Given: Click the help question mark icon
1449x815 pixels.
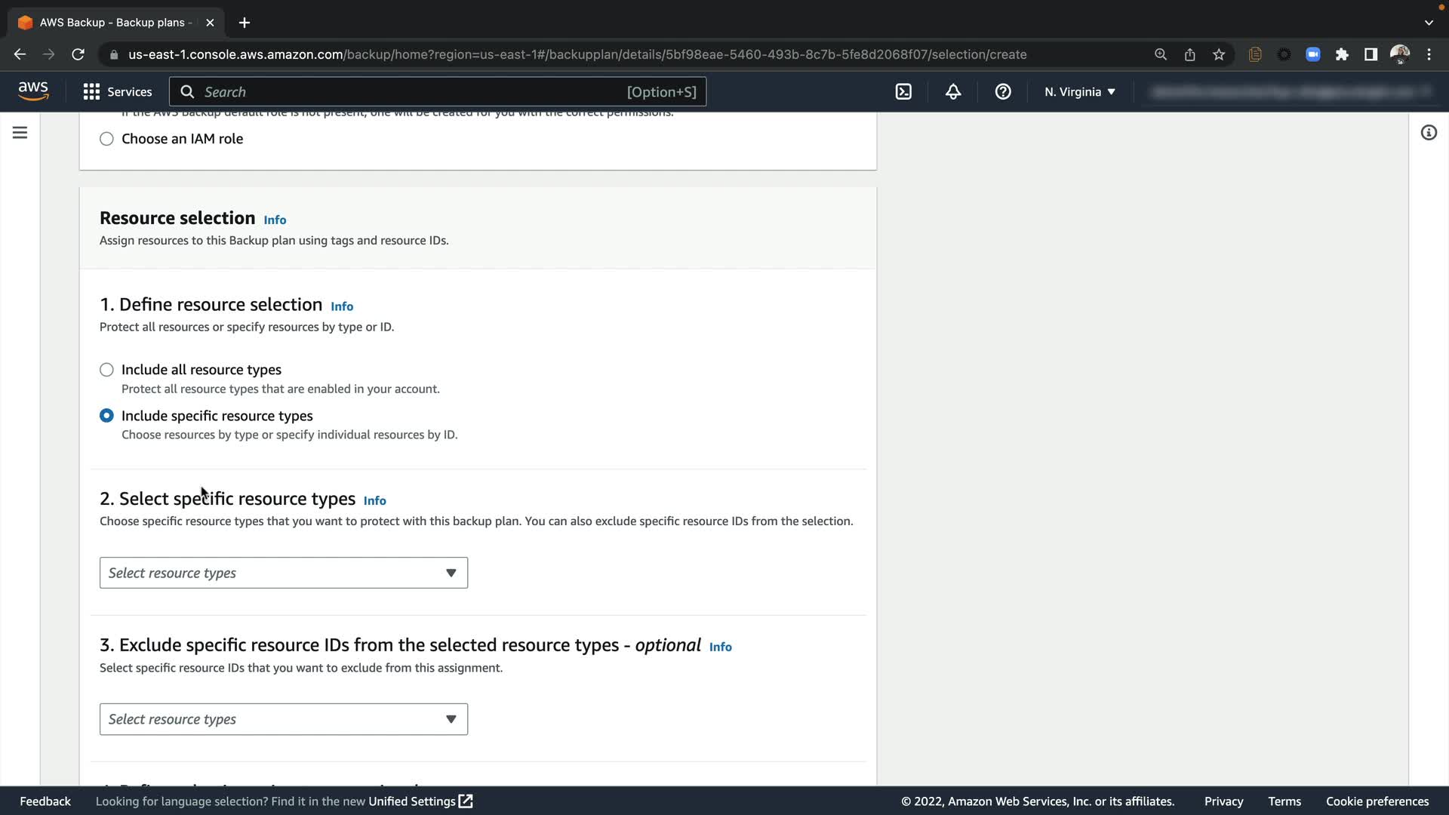Looking at the screenshot, I should point(1003,92).
